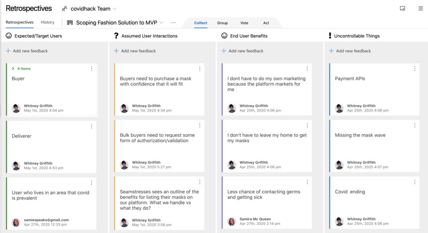This screenshot has height=233, width=428.
Task: Click the plus icon in Expected/Target Users column
Action: pos(8,51)
